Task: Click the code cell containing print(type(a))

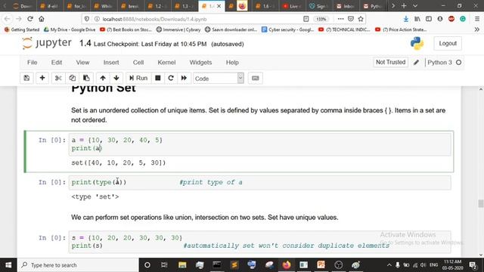Action: click(259, 182)
